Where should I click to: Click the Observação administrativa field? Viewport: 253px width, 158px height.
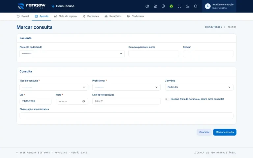click(x=126, y=116)
